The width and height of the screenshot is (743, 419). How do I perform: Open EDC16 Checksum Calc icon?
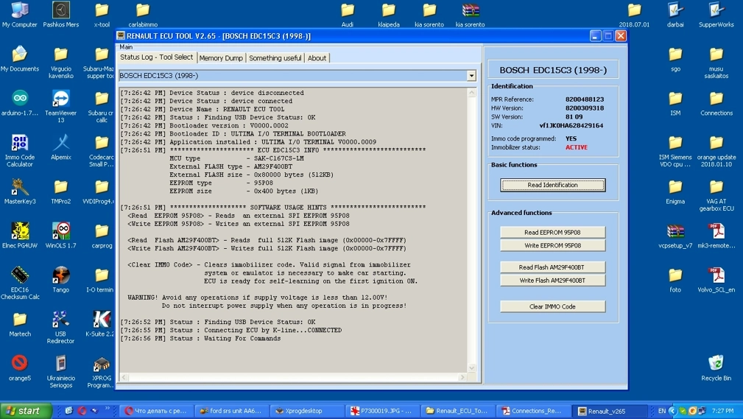tap(19, 283)
